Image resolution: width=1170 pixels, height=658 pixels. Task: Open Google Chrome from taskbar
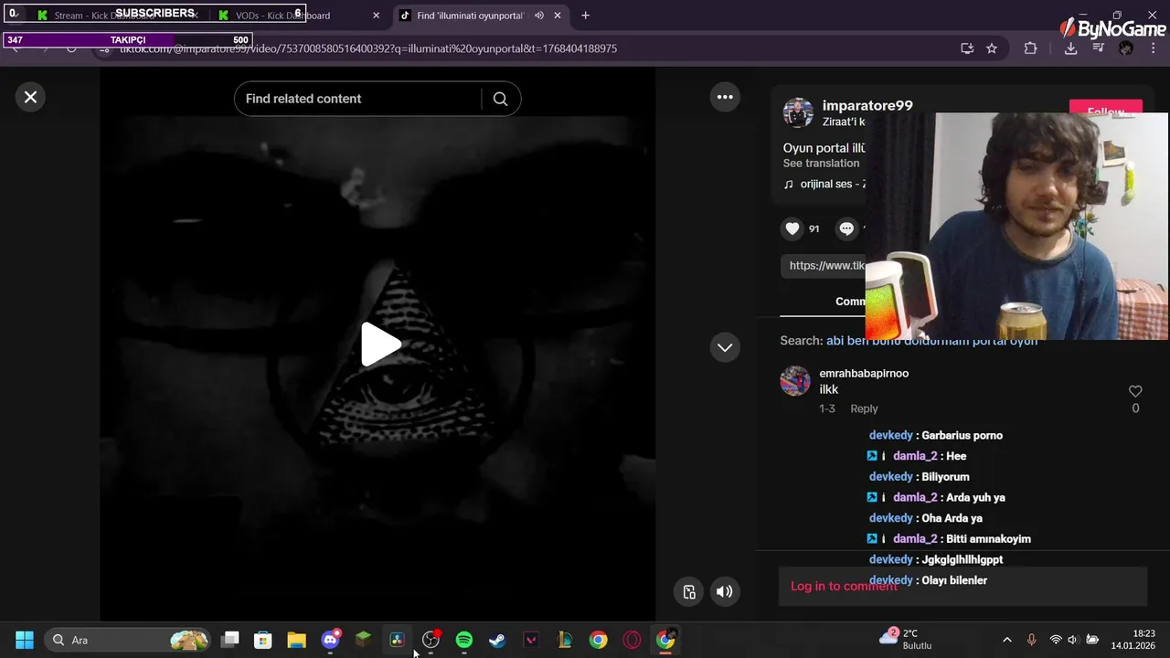click(x=598, y=640)
